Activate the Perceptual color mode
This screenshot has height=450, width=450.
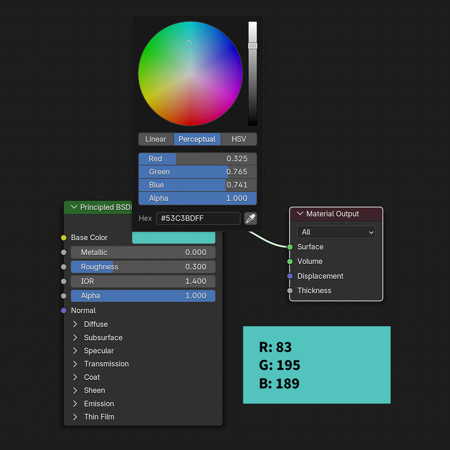(197, 139)
